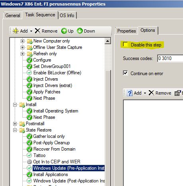This screenshot has height=186, width=183.
Task: Select the Install Applications step label
Action: [51, 174]
